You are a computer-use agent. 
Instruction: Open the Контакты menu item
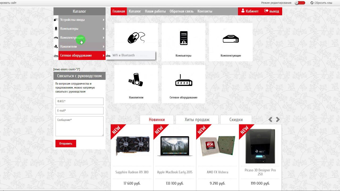tap(205, 11)
